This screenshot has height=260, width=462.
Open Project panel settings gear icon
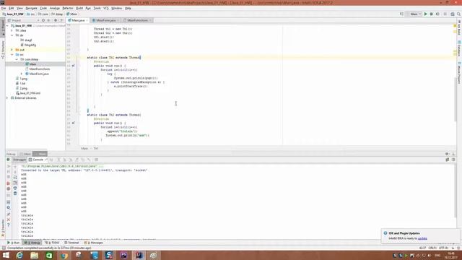tap(56, 20)
